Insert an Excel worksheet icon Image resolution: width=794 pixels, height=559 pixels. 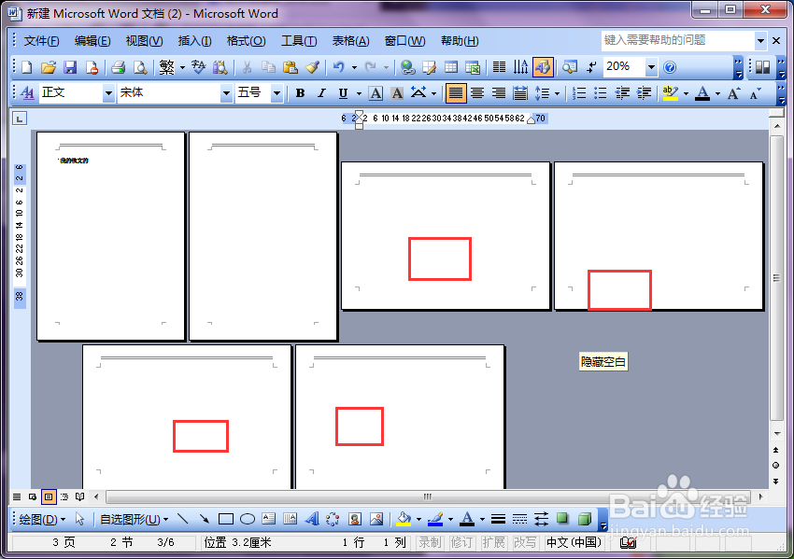(x=473, y=67)
